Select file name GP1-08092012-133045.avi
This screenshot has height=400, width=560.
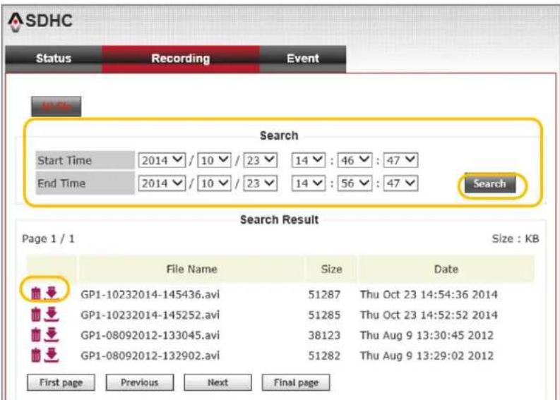pyautogui.click(x=150, y=335)
